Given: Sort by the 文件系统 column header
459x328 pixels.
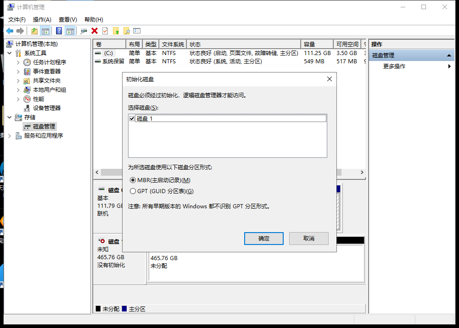Looking at the screenshot, I should [173, 44].
